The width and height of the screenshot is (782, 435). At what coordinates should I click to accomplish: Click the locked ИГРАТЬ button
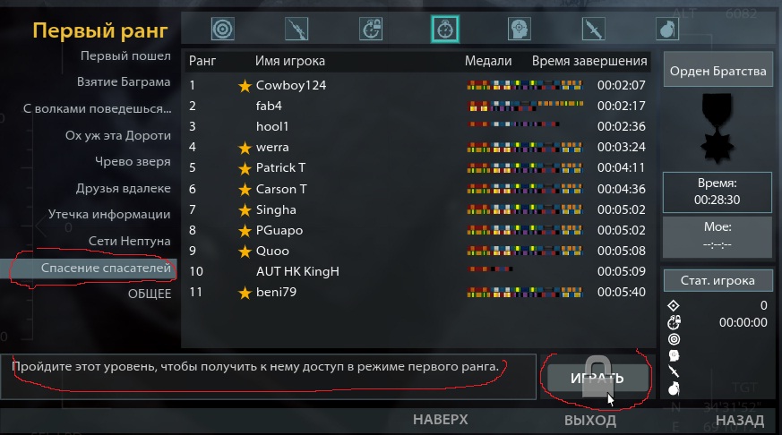(597, 379)
